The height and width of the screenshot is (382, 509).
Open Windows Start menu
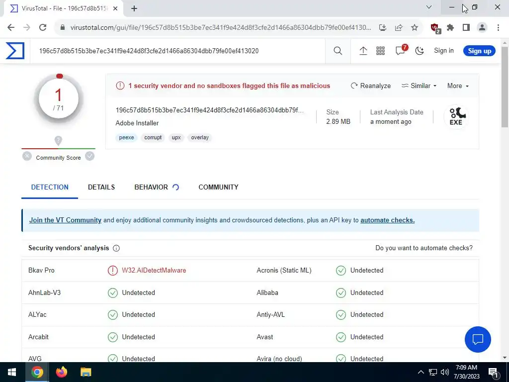12,372
